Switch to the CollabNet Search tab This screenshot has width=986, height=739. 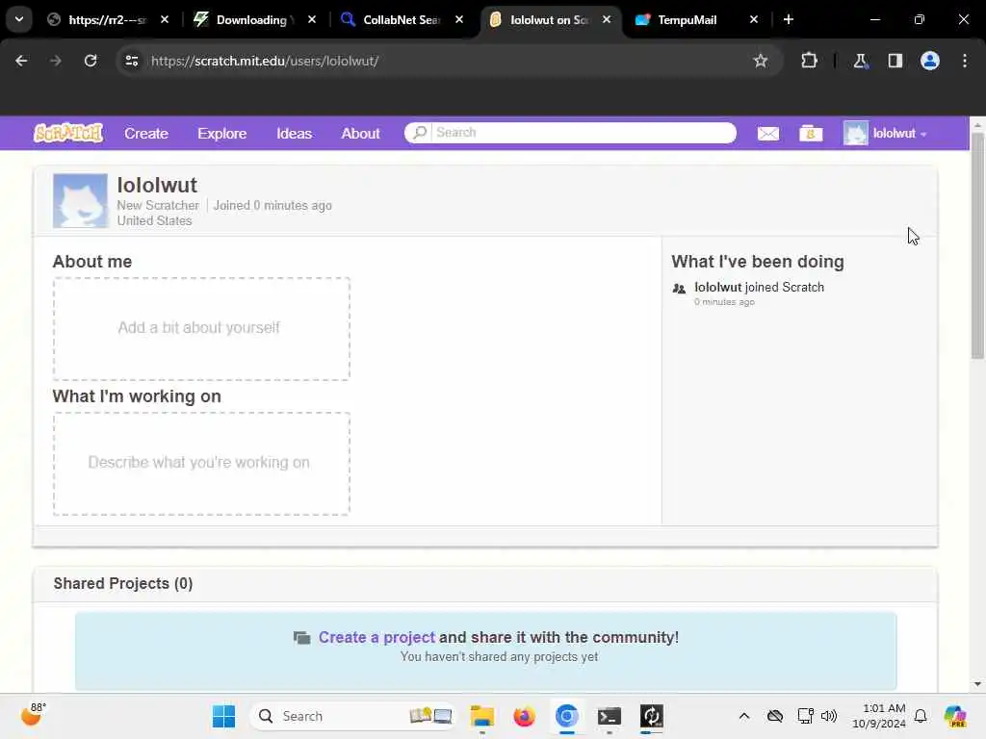(x=401, y=19)
